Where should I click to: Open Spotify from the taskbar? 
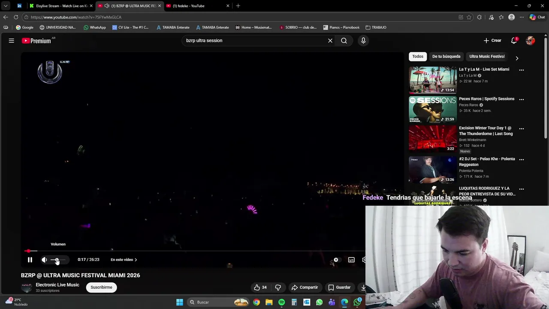281,302
